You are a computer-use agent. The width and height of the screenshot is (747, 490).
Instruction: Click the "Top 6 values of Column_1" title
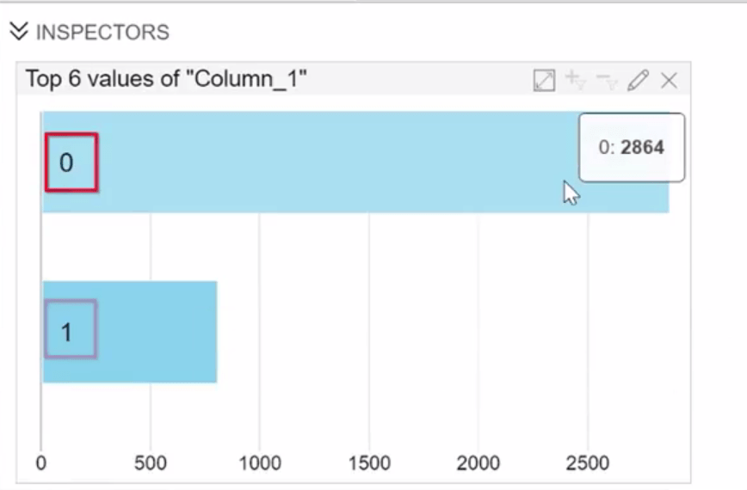point(167,80)
